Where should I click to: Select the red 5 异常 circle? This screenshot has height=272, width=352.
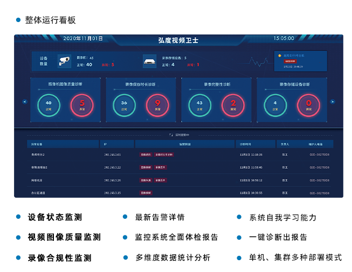(x=82, y=105)
